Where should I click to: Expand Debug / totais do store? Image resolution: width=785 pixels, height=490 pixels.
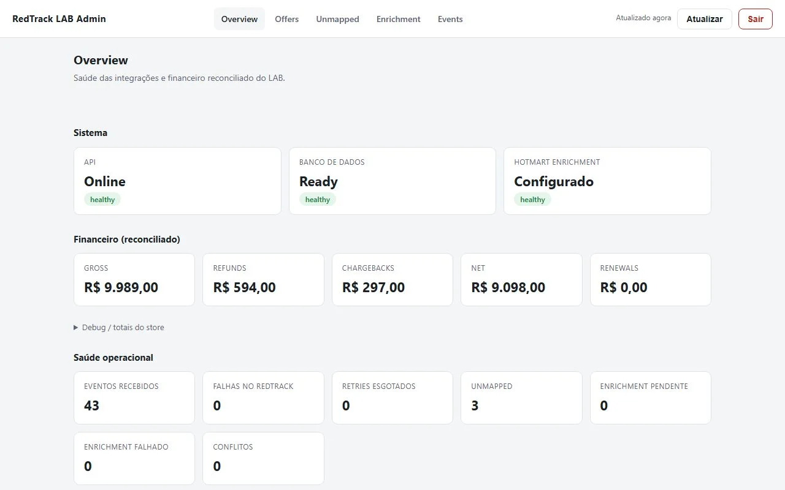(119, 328)
